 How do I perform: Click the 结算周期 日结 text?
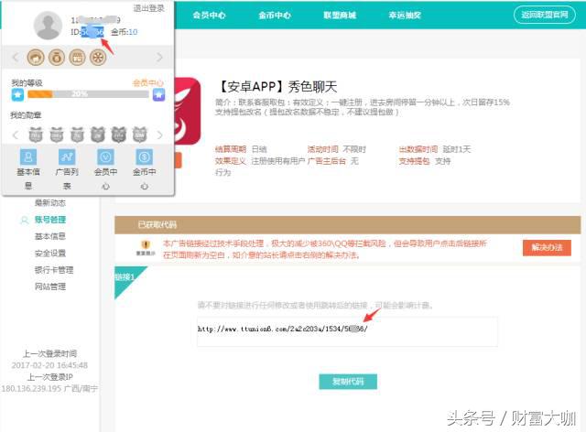(241, 149)
